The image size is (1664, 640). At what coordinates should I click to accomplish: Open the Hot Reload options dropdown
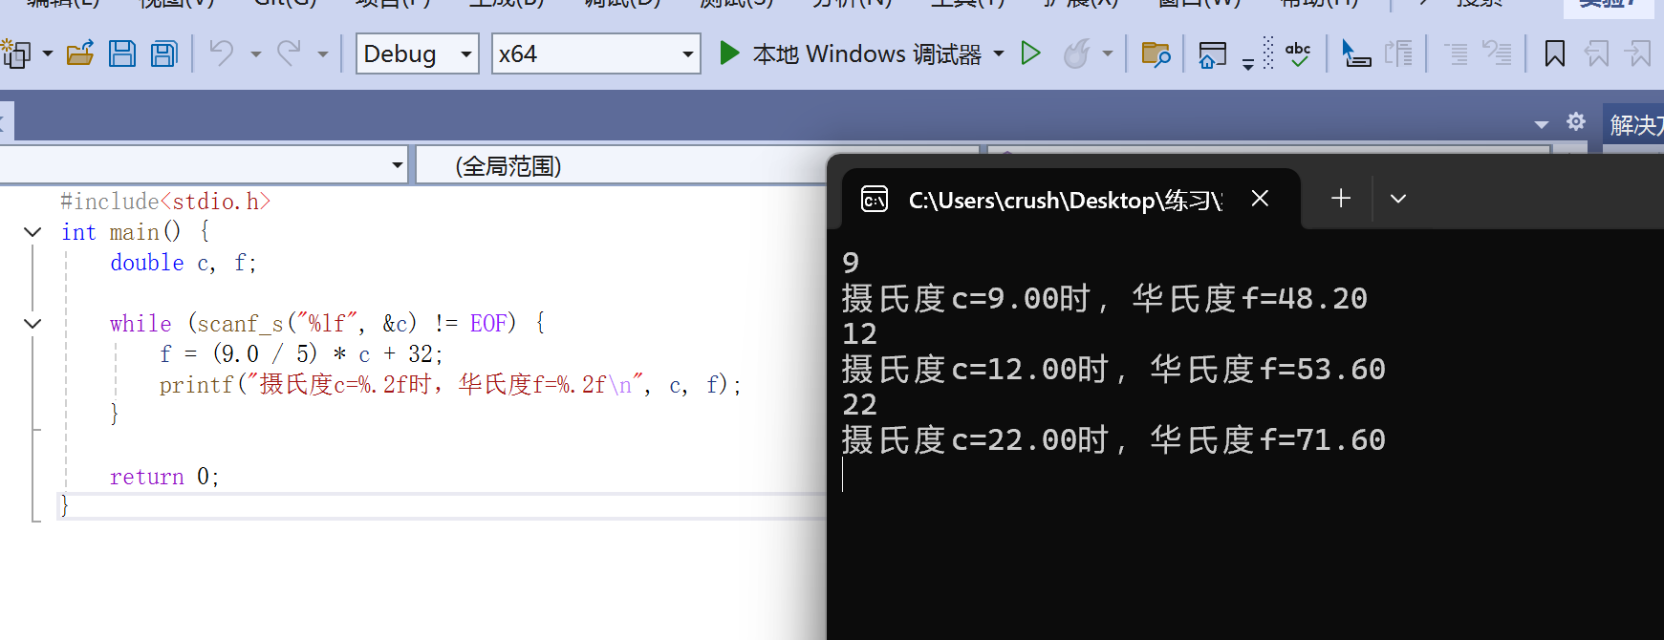(1107, 54)
